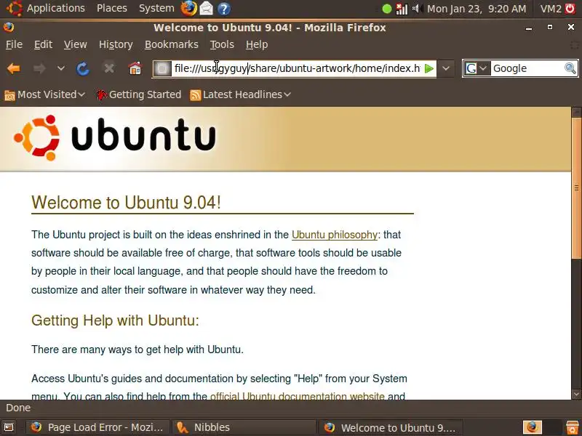The height and width of the screenshot is (436, 582).
Task: Reload the current page
Action: 83,68
